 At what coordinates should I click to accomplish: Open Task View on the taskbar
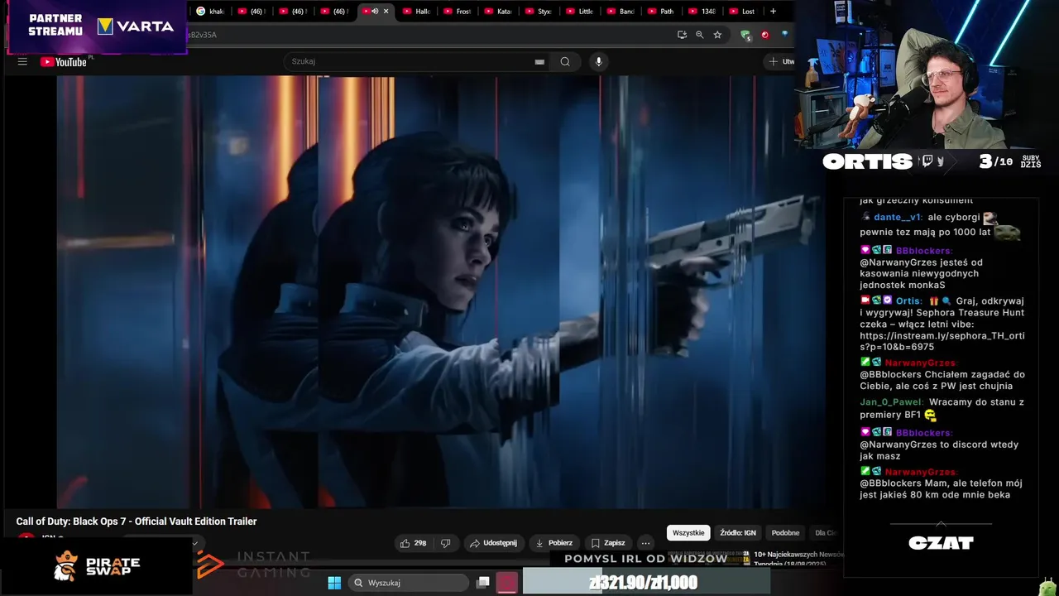[x=483, y=583]
